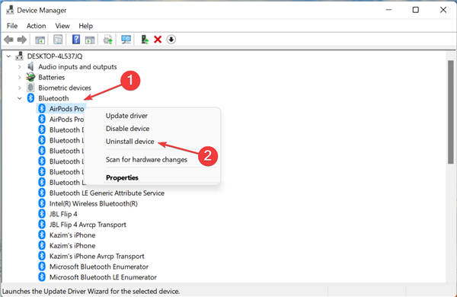Click the Bluetooth icon beside Intel(R) Wireless Bluetooth(R)
The image size is (457, 297).
[42, 203]
